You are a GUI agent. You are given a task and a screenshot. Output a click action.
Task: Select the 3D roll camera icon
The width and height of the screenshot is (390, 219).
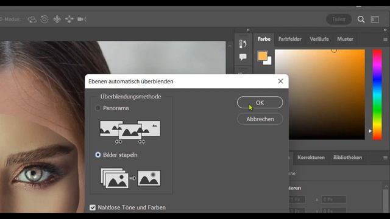point(44,19)
